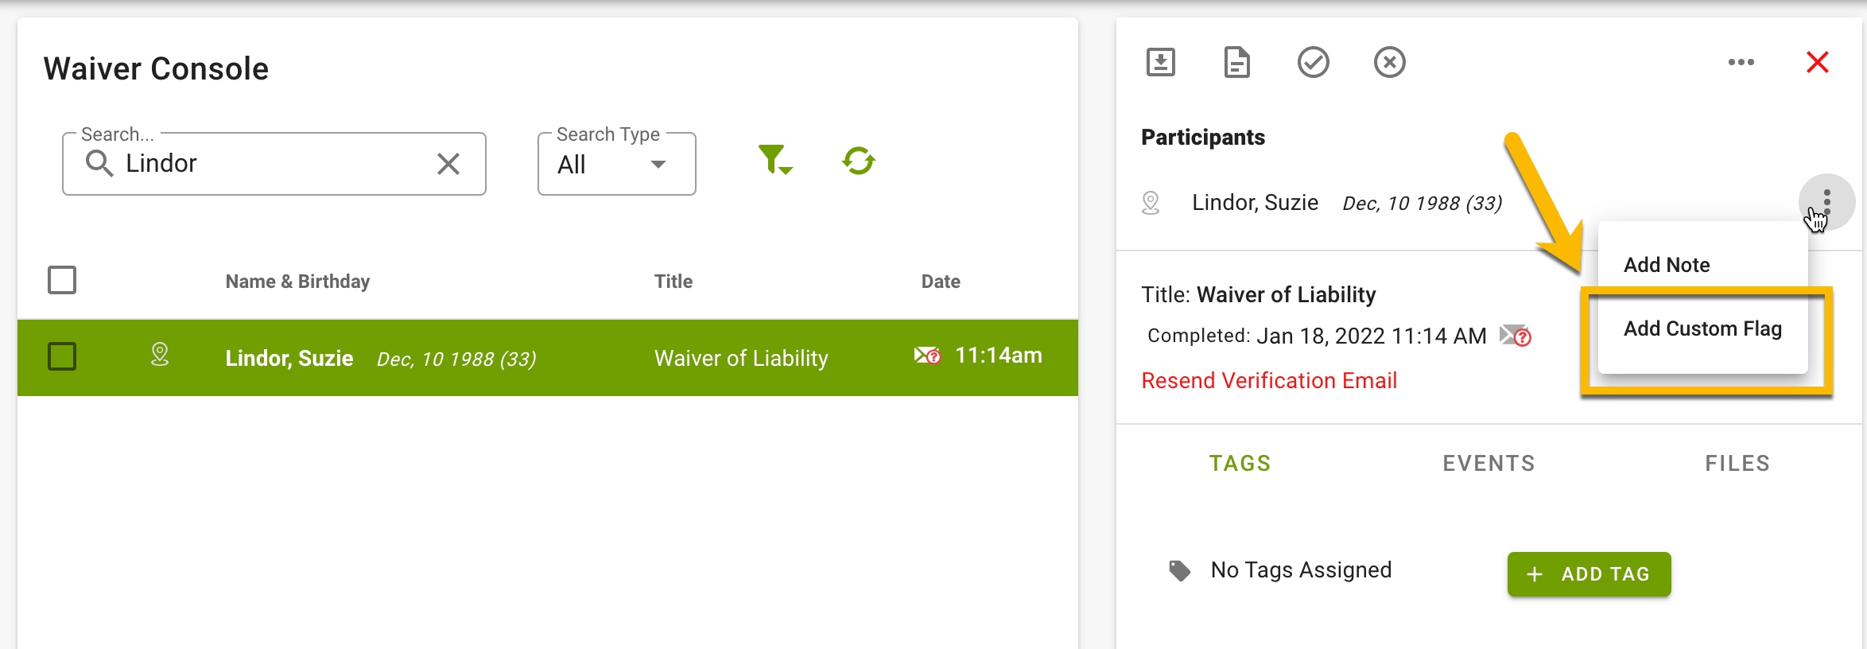Click the download waiver icon

point(1161,62)
